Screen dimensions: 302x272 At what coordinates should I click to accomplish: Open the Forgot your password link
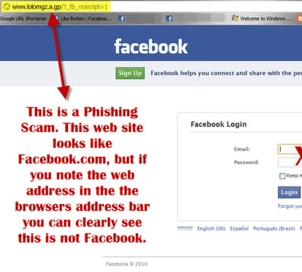coord(290,206)
